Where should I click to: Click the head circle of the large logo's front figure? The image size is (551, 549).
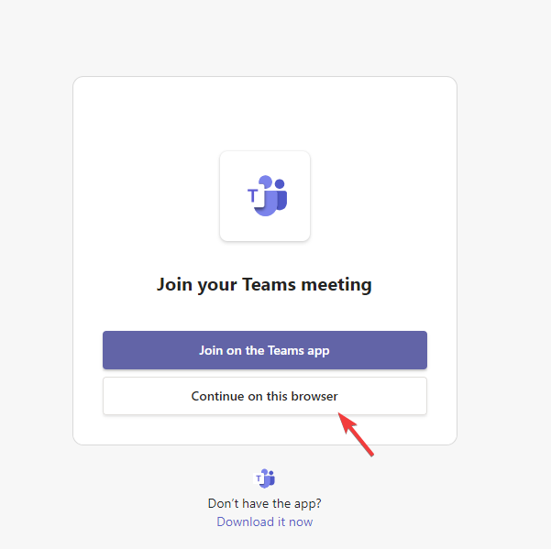click(266, 181)
